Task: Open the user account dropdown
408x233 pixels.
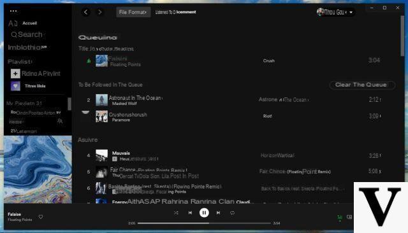Action: [x=335, y=12]
